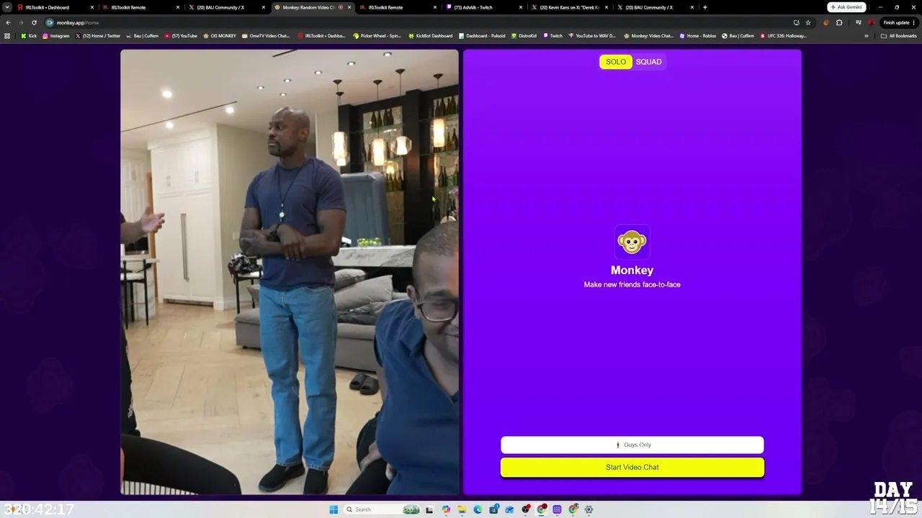This screenshot has height=518, width=922.
Task: Open the YouTube to WAV bookmark
Action: pos(591,36)
